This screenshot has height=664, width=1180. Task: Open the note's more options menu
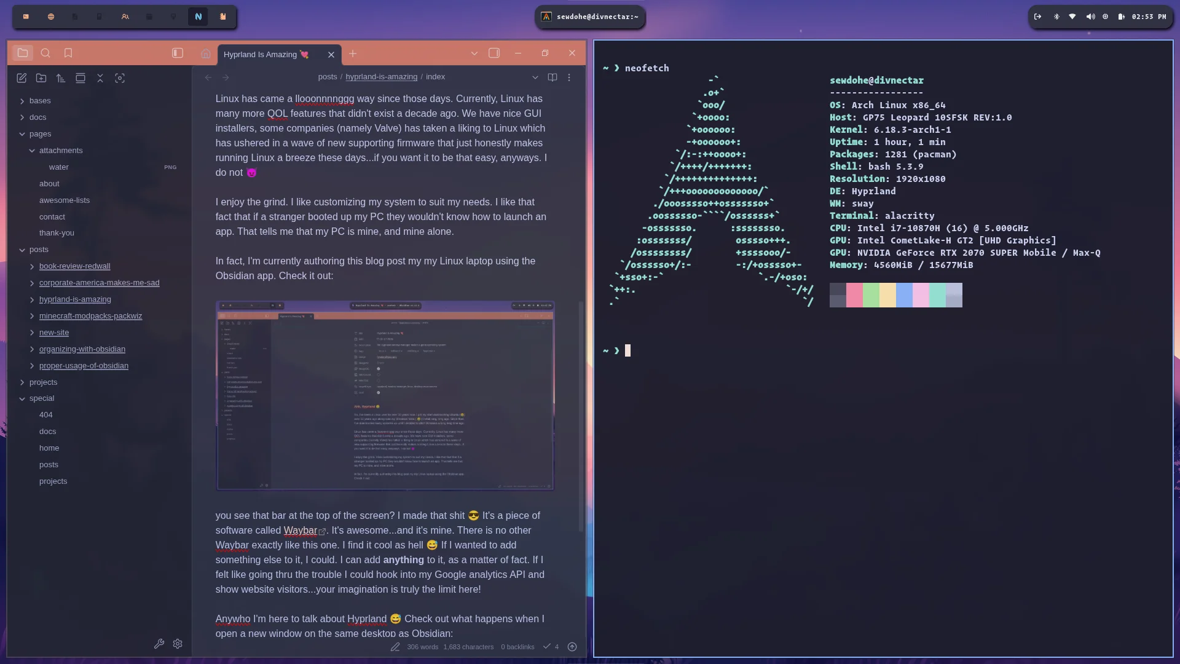tap(568, 77)
